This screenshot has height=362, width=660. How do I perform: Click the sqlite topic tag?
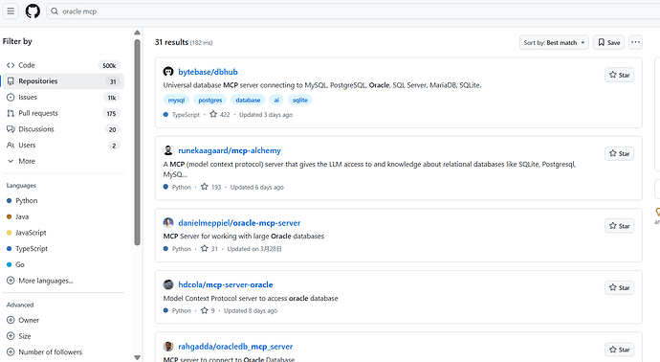(300, 101)
